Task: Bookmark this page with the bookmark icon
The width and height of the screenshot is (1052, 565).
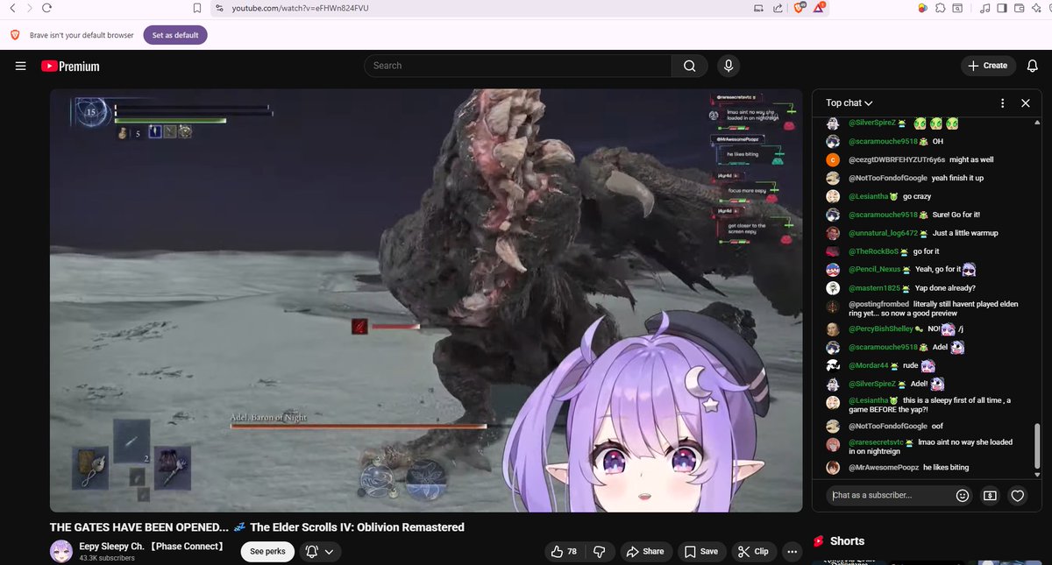Action: coord(198,8)
